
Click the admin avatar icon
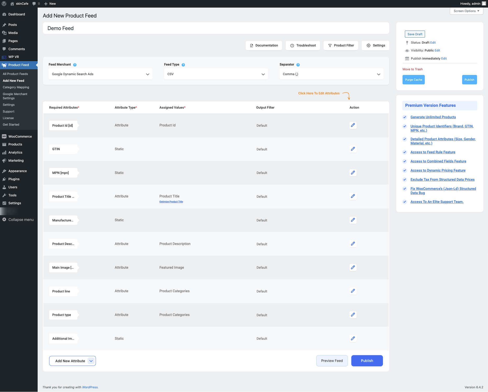(484, 4)
